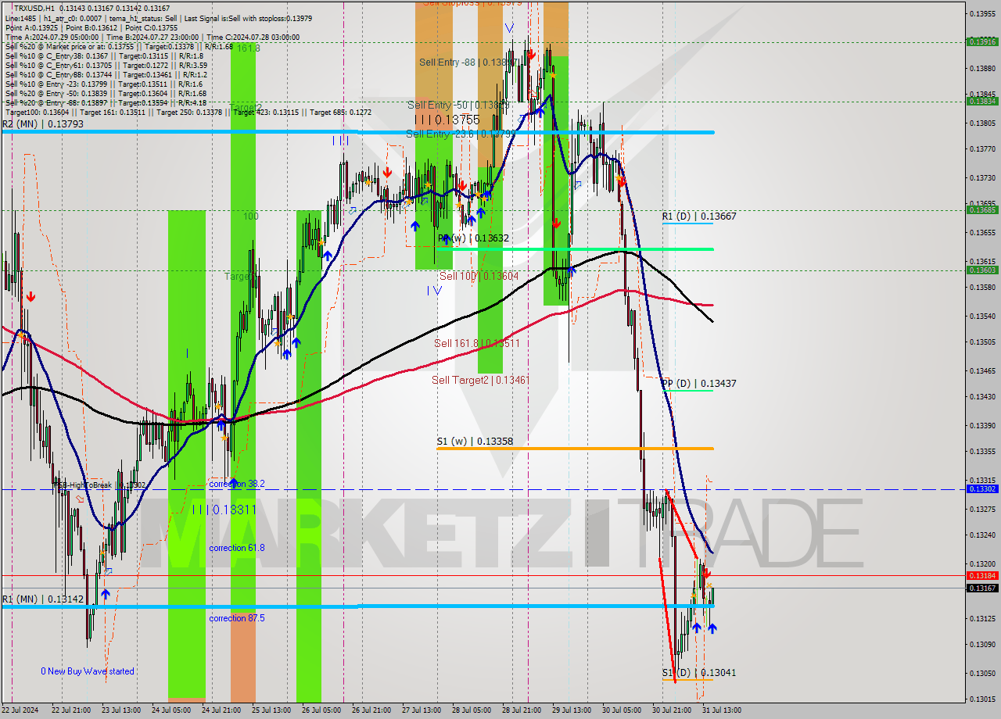Click the current price 0.13167 tag
Image resolution: width=1001 pixels, height=719 pixels.
point(982,588)
